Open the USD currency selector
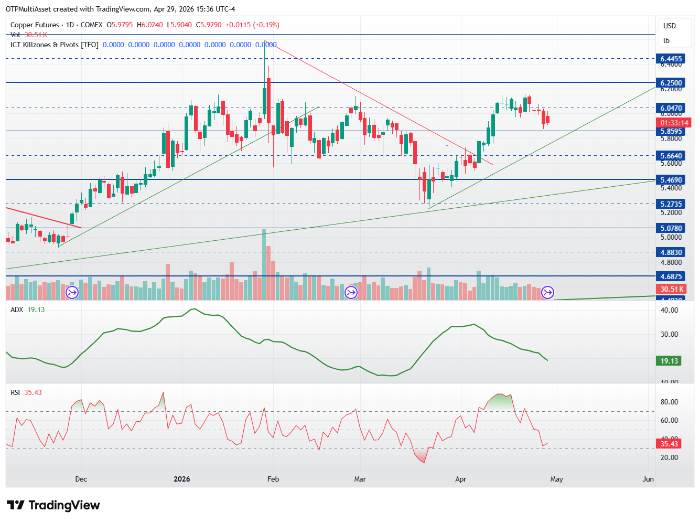This screenshot has width=700, height=523. (x=670, y=26)
